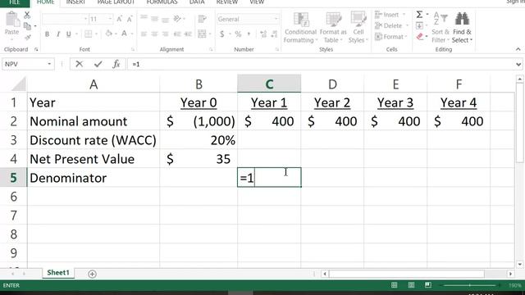This screenshot has height=295, width=525.
Task: Toggle Align Right in Alignment group
Action: click(x=166, y=34)
